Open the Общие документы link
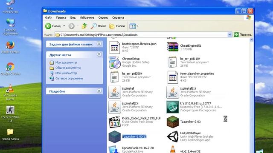This screenshot has width=273, height=153. [x=68, y=68]
